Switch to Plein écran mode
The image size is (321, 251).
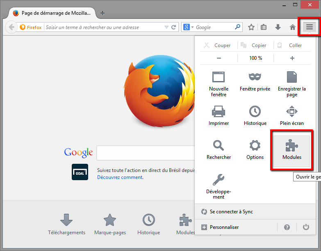click(292, 116)
